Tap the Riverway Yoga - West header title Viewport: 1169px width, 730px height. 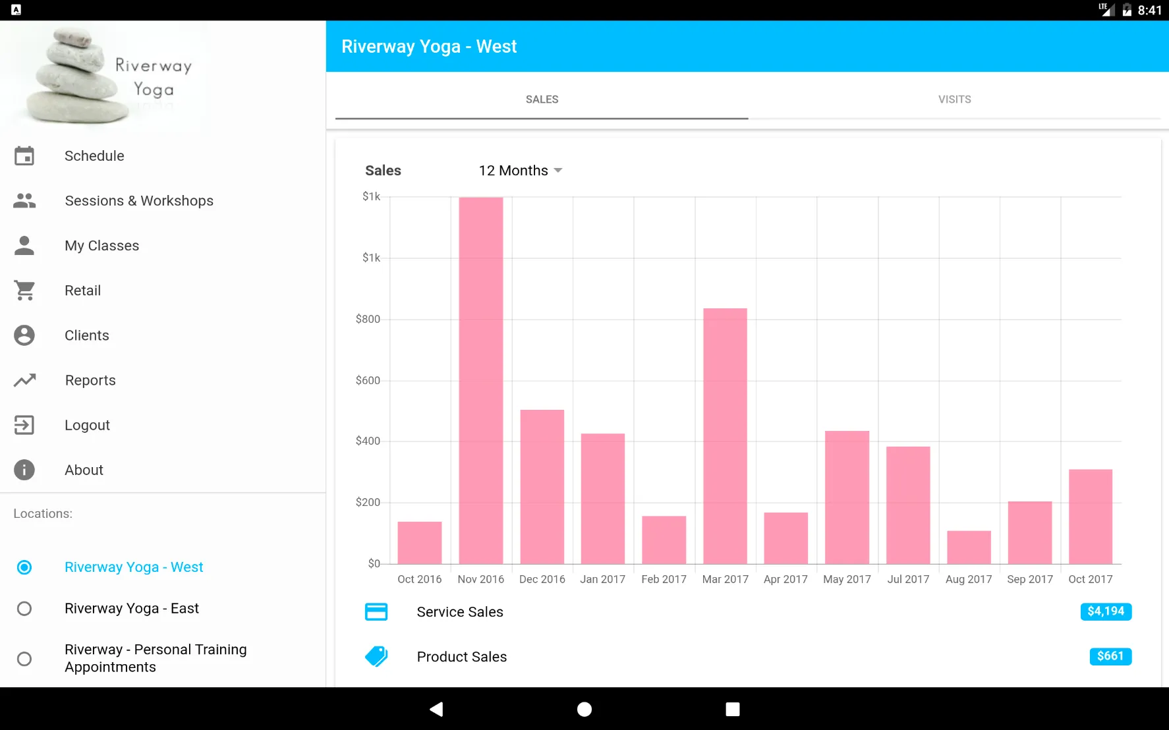(429, 47)
